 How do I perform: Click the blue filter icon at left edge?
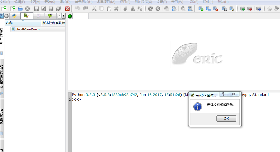(1, 16)
